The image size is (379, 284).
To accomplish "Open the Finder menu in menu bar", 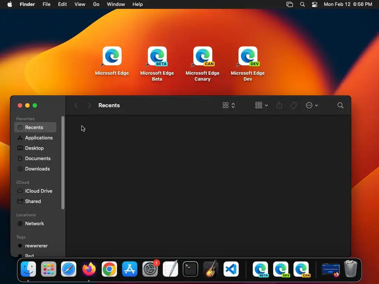I will pos(27,4).
